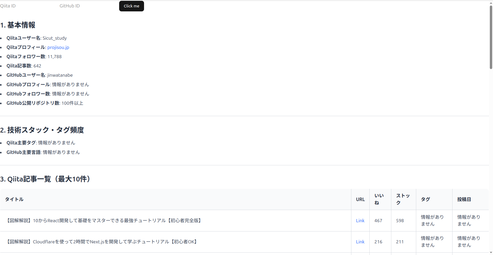Click the URL column header
The width and height of the screenshot is (493, 255).
[360, 199]
